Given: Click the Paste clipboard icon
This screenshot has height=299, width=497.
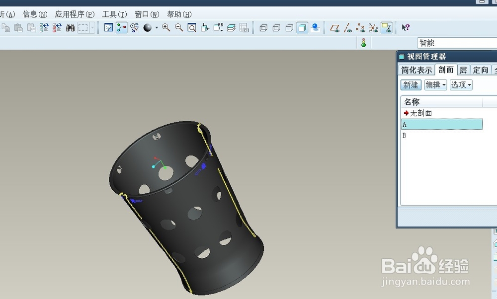Looking at the screenshot, I should [18, 28].
